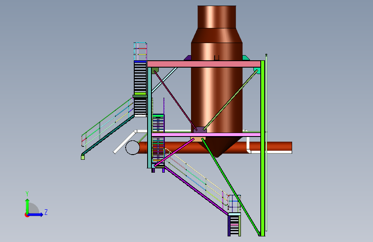Select the light cyan diagonal brace near the ladder
Viewport: 373px width, 242px height.
pyautogui.click(x=164, y=80)
